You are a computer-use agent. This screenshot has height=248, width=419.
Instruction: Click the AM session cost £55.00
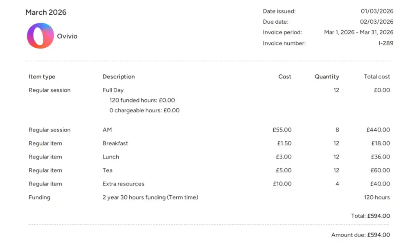pos(282,130)
